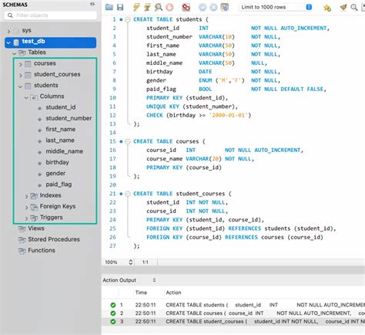This screenshot has width=365, height=335.
Task: Expand the student_courses table chevron
Action: [x=21, y=76]
